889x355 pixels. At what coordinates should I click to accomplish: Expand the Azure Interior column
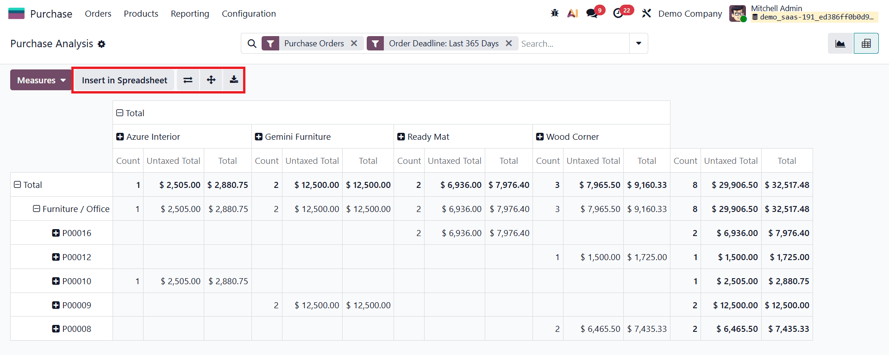coord(120,137)
